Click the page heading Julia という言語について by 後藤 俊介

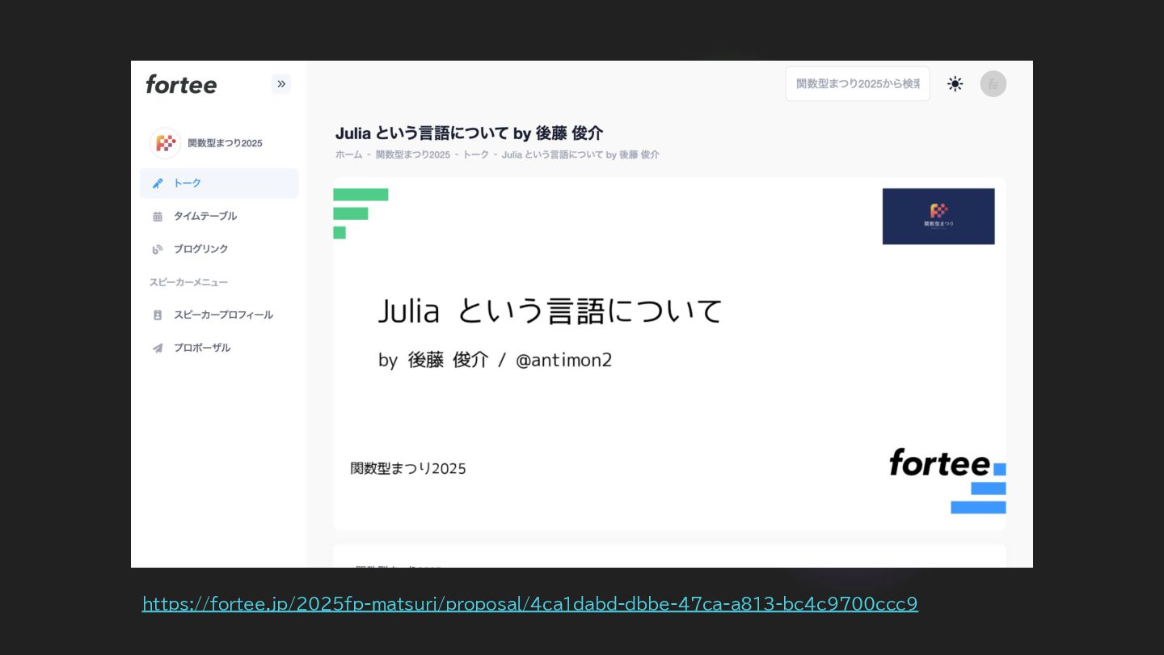pyautogui.click(x=470, y=133)
